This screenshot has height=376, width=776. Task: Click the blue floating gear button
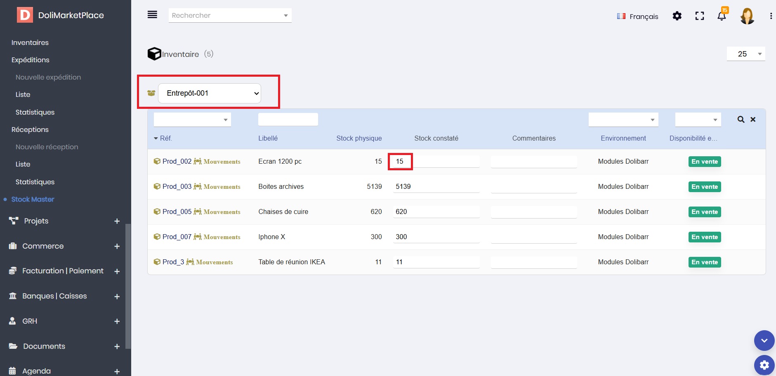tap(764, 365)
